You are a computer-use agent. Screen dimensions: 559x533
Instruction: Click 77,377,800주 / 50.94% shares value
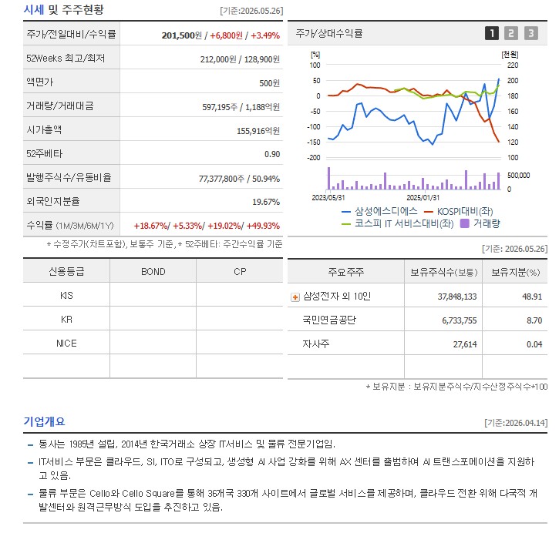pos(239,179)
